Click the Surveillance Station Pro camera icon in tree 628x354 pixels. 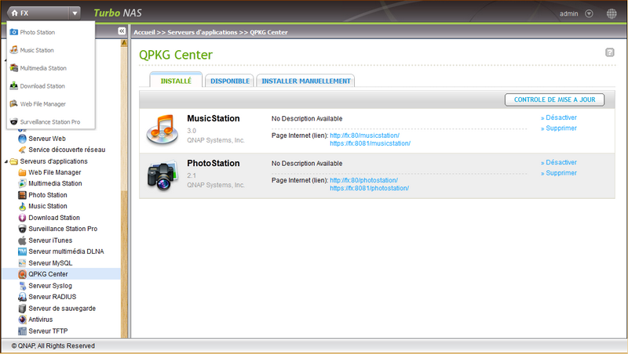point(23,229)
